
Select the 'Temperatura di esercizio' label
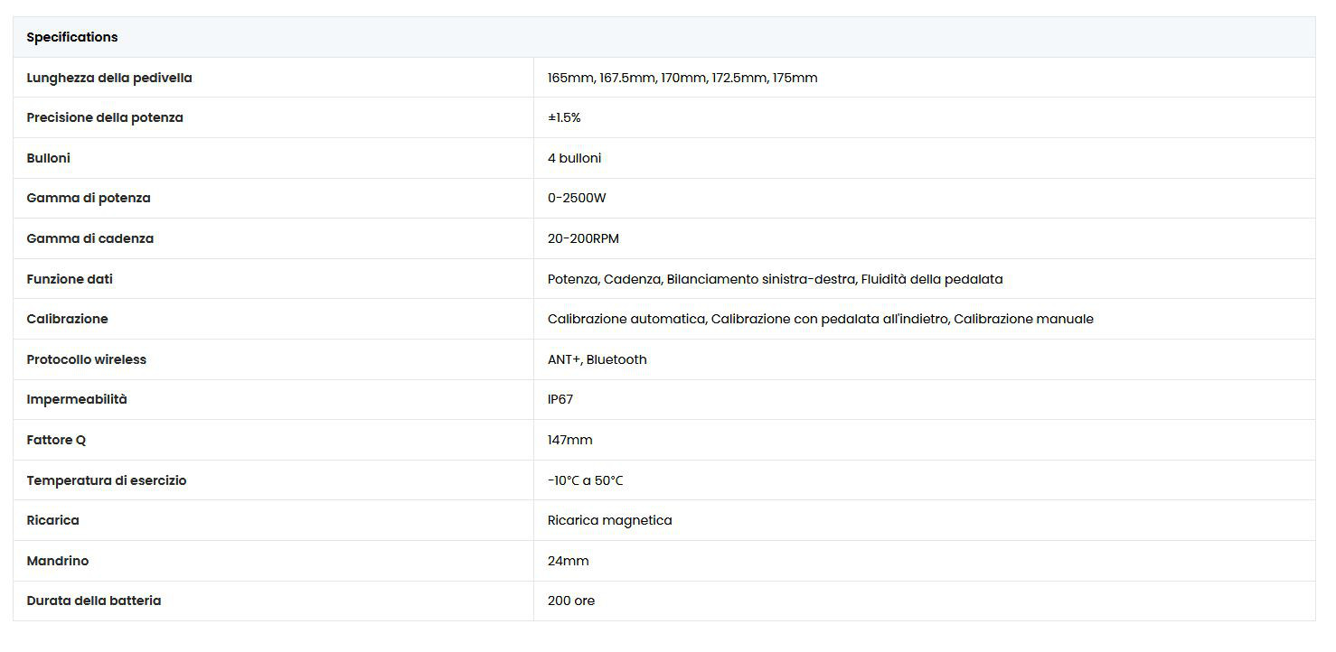(x=107, y=480)
